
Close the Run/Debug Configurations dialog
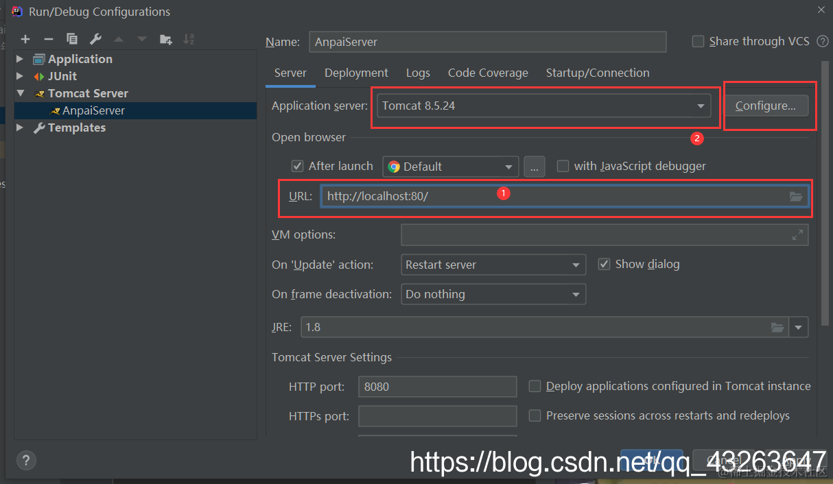[821, 10]
